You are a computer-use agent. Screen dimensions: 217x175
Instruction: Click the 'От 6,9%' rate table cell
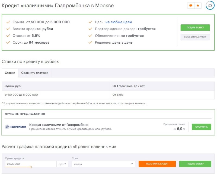[x=162, y=95]
